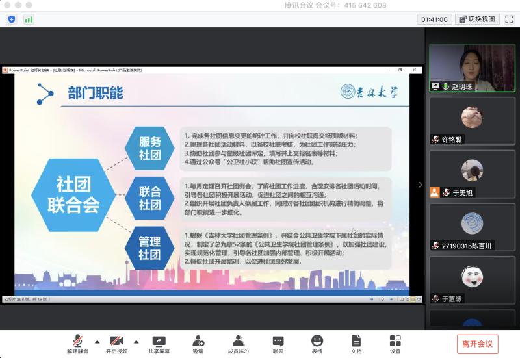
Task: Click the 离开会议 leave meeting button
Action: (477, 344)
